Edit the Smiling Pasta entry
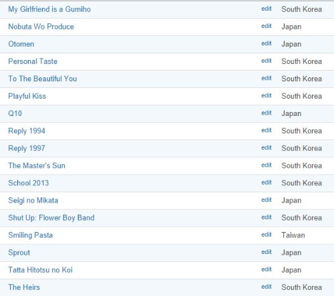334x296 pixels. click(x=267, y=235)
